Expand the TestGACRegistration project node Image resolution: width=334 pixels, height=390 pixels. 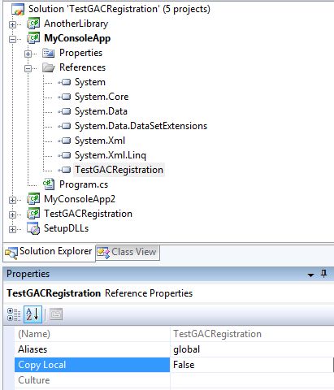click(12, 214)
